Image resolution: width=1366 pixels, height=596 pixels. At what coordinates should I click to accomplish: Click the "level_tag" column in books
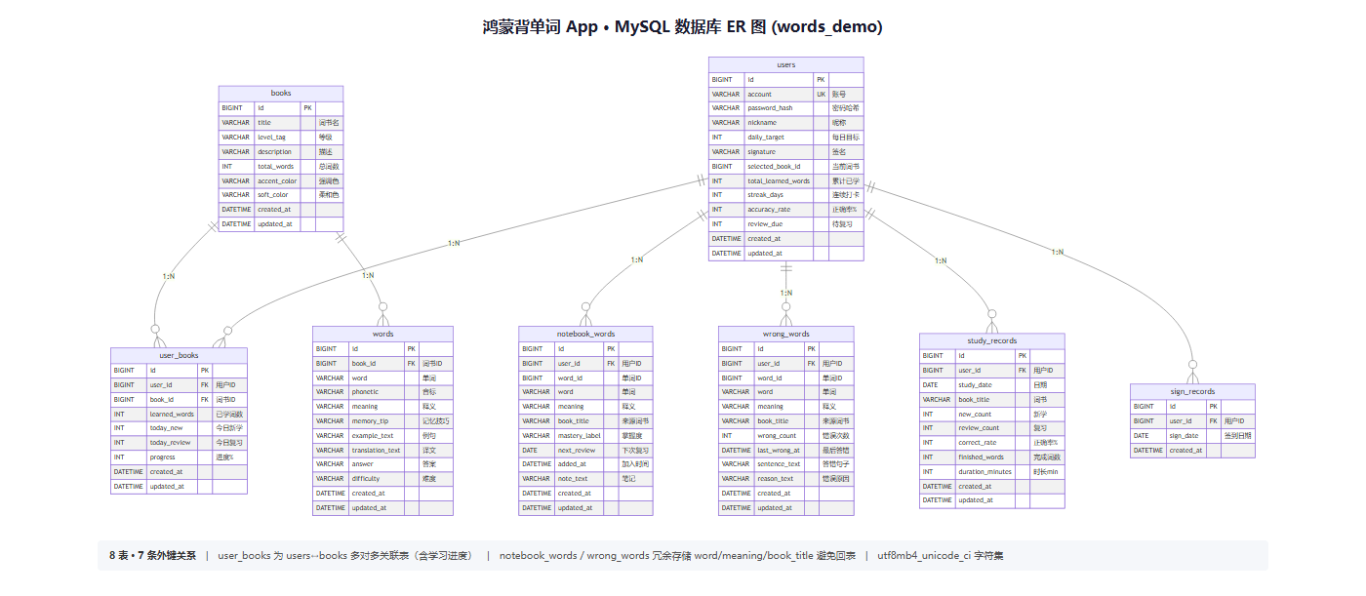click(281, 138)
